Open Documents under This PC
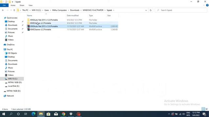 tap(13, 60)
